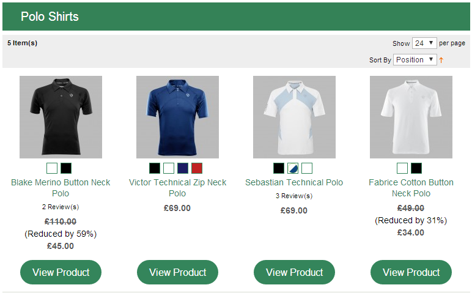This screenshot has width=472, height=293.
Task: Select black swatch for Fabrice Cotton Polo
Action: [416, 168]
